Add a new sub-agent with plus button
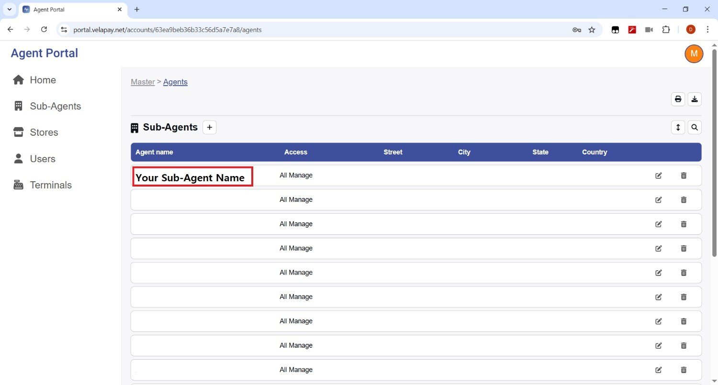 (209, 127)
